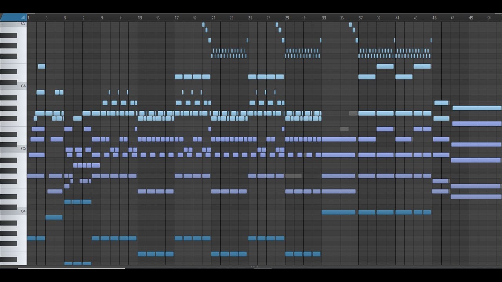Jump to bar 13 on the timeline ruler
This screenshot has width=502, height=282.
(140, 18)
